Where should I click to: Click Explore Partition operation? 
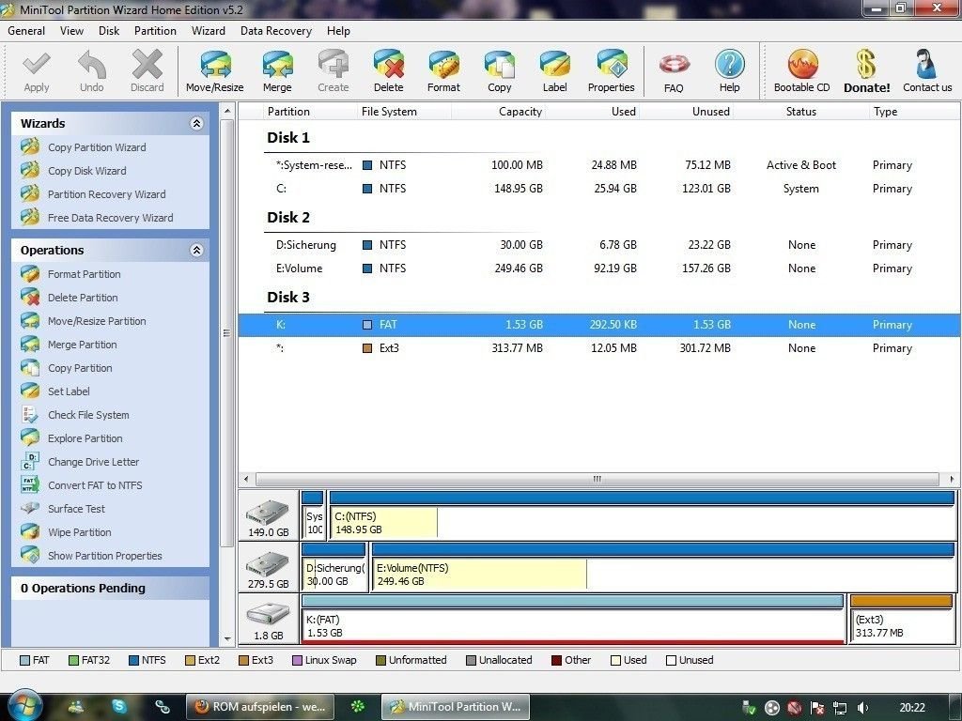[x=85, y=438]
